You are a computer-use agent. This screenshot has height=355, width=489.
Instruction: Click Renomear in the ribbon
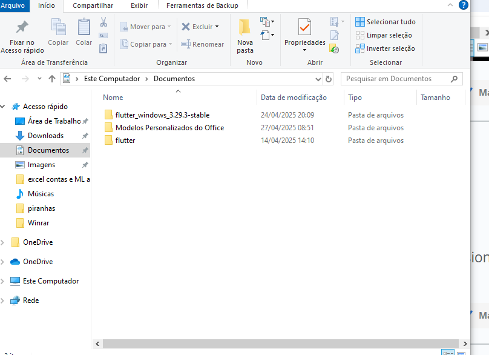click(202, 44)
